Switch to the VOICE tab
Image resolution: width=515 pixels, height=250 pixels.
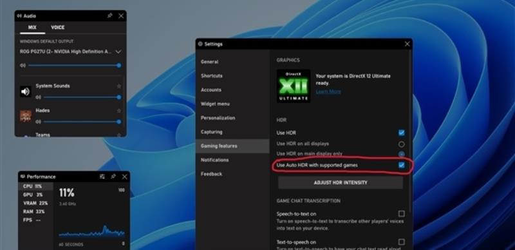pos(58,27)
